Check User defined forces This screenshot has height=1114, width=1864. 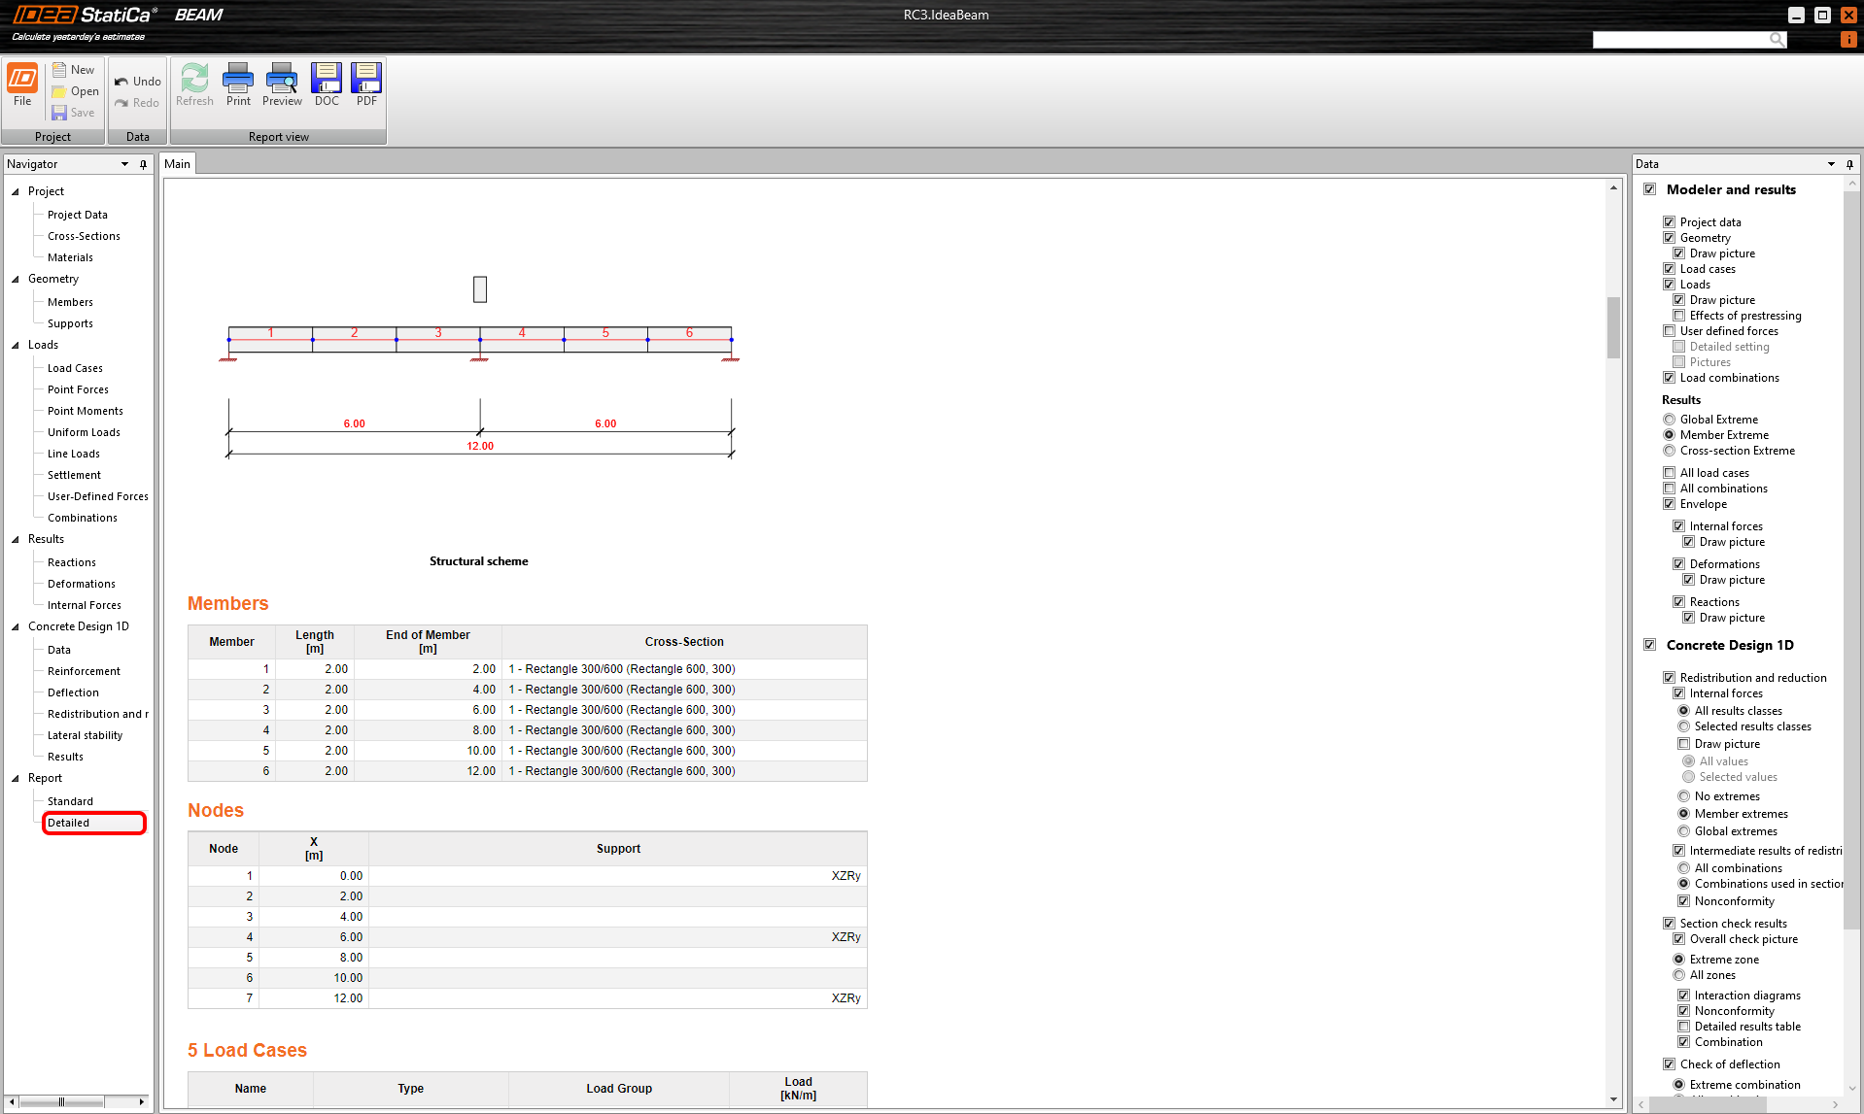click(1670, 331)
